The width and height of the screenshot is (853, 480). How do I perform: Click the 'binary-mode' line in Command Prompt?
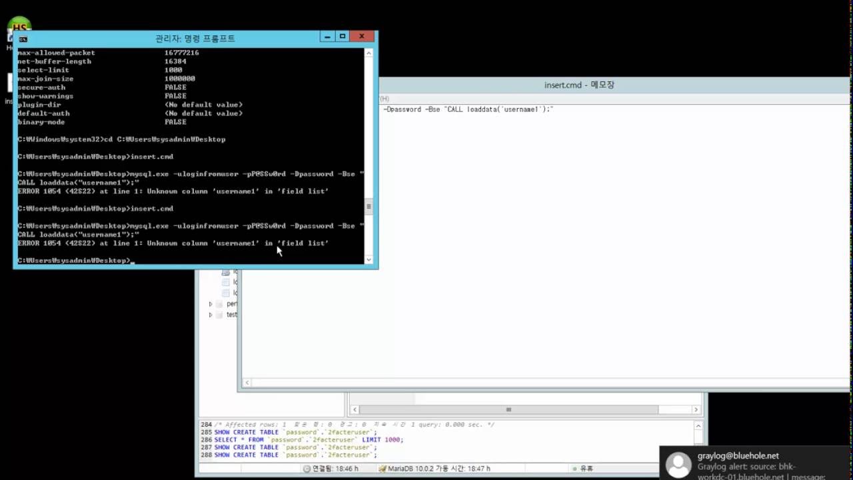(101, 122)
